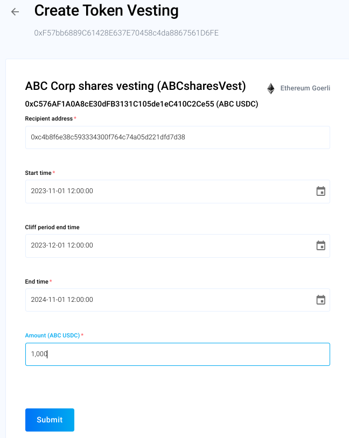Screen dimensions: 349x438
Task: Go back using the arrow icon
Action: [x=15, y=12]
